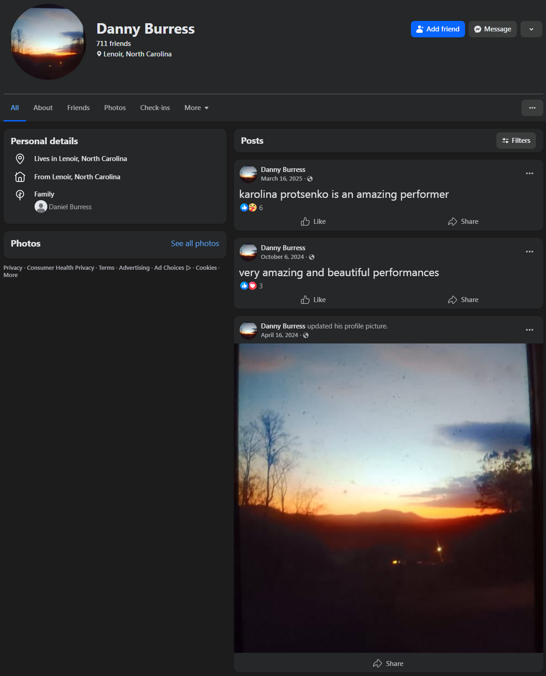
Task: Share the October 6, 2024 post
Action: click(463, 300)
